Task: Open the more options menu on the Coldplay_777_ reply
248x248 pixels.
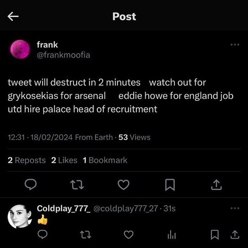Action: (235, 208)
